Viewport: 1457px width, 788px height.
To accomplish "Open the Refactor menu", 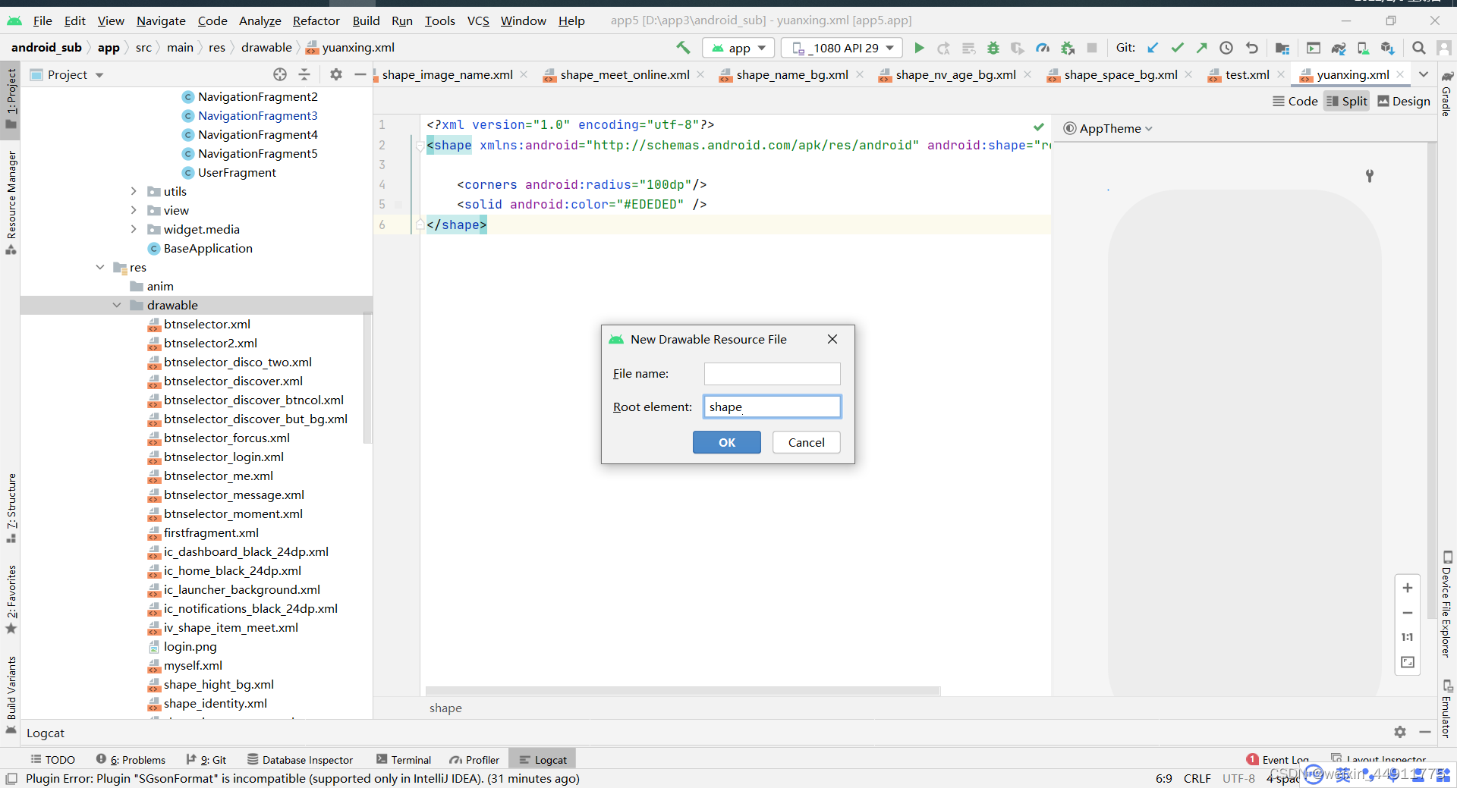I will click(x=316, y=20).
